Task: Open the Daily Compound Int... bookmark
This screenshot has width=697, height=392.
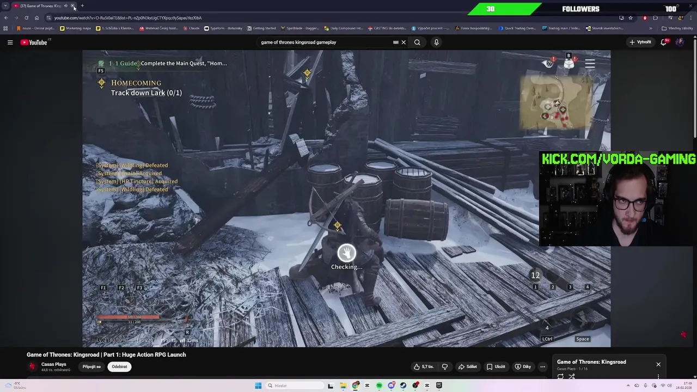Action: coord(343,28)
